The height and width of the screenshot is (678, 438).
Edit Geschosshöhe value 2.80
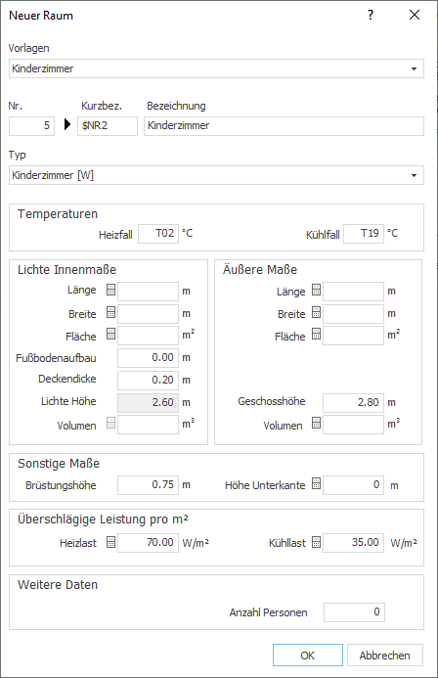[x=353, y=402]
